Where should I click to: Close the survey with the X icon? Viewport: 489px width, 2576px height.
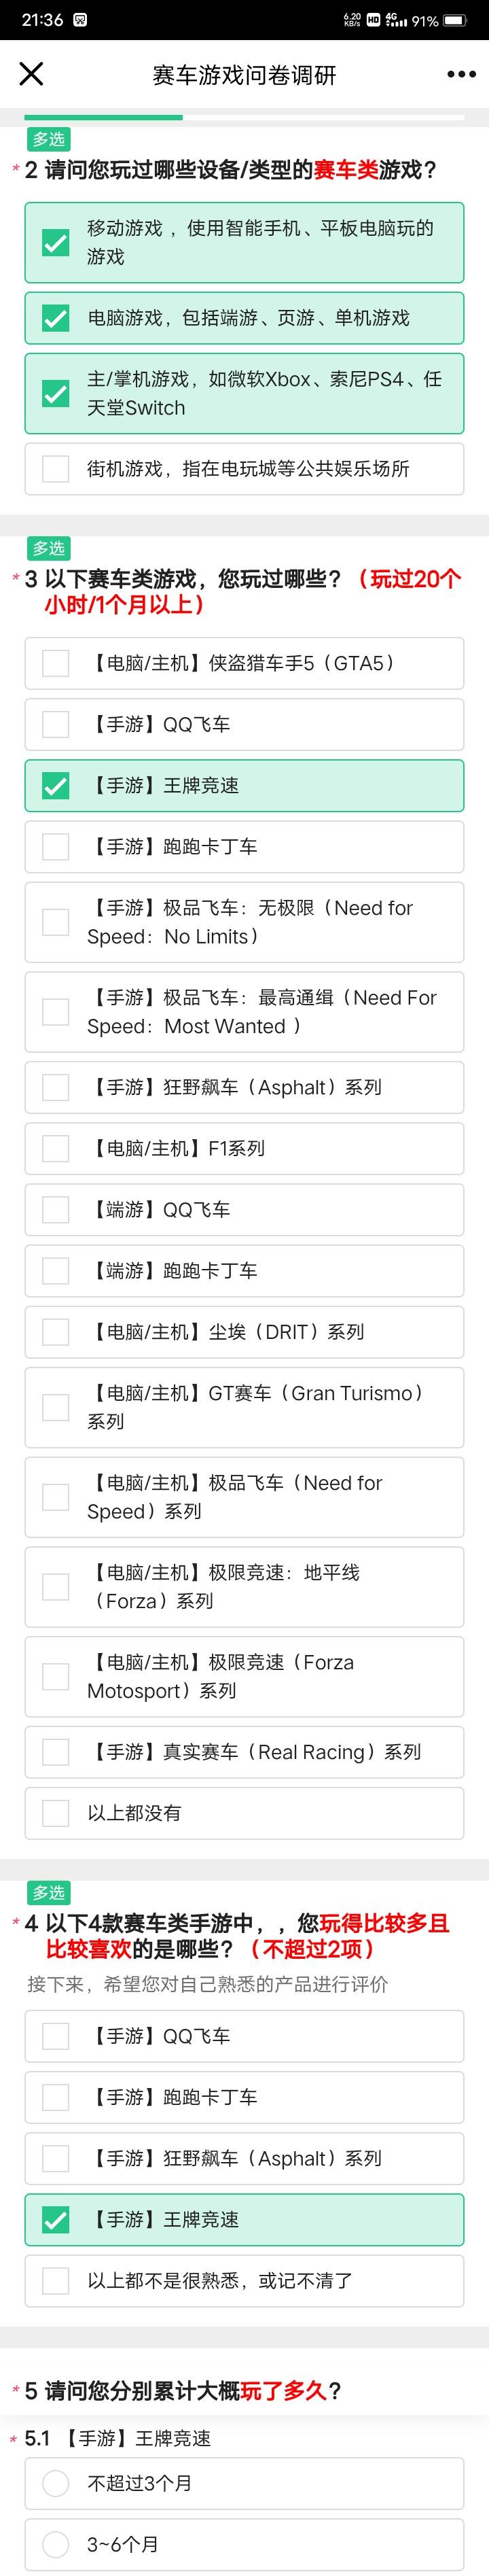[x=32, y=74]
